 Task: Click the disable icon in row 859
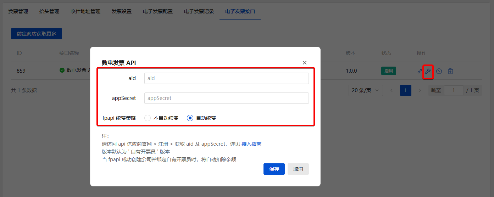pos(439,71)
